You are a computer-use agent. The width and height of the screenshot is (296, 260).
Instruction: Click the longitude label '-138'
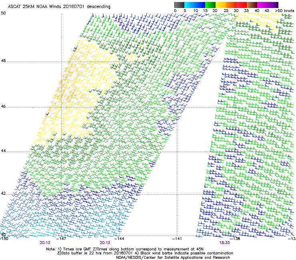[x=235, y=239]
